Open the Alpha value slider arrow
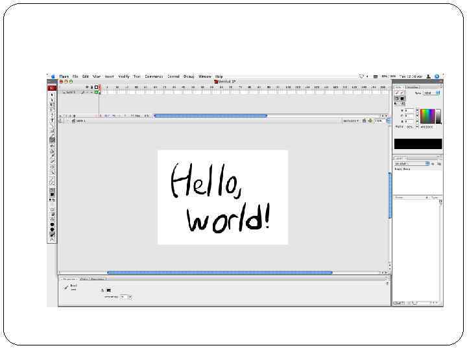Viewport: 467px width, 350px height. click(417, 127)
